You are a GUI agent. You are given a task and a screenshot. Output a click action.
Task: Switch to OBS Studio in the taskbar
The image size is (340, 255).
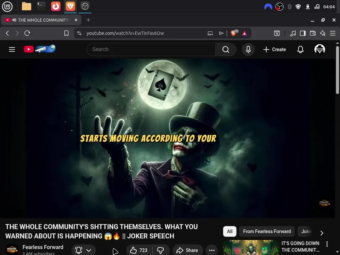[x=85, y=6]
